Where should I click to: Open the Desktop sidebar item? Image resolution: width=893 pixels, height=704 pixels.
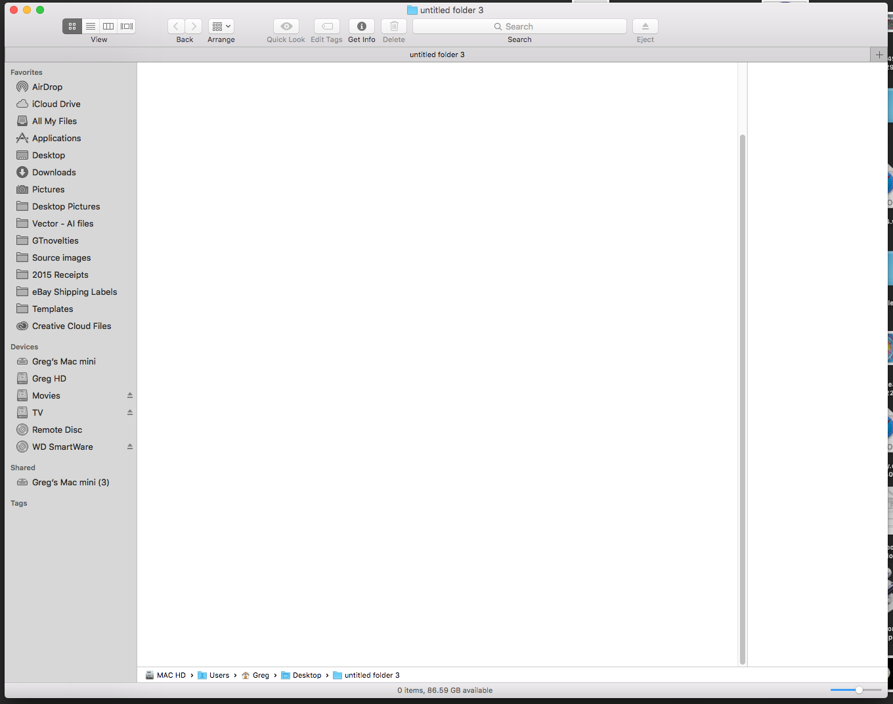(49, 155)
